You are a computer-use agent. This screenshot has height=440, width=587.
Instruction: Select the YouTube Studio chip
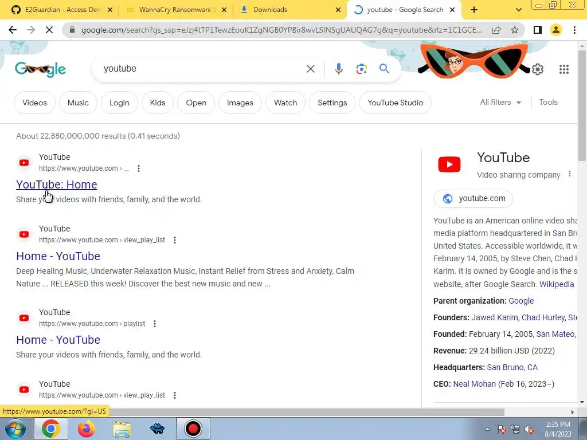tap(396, 103)
